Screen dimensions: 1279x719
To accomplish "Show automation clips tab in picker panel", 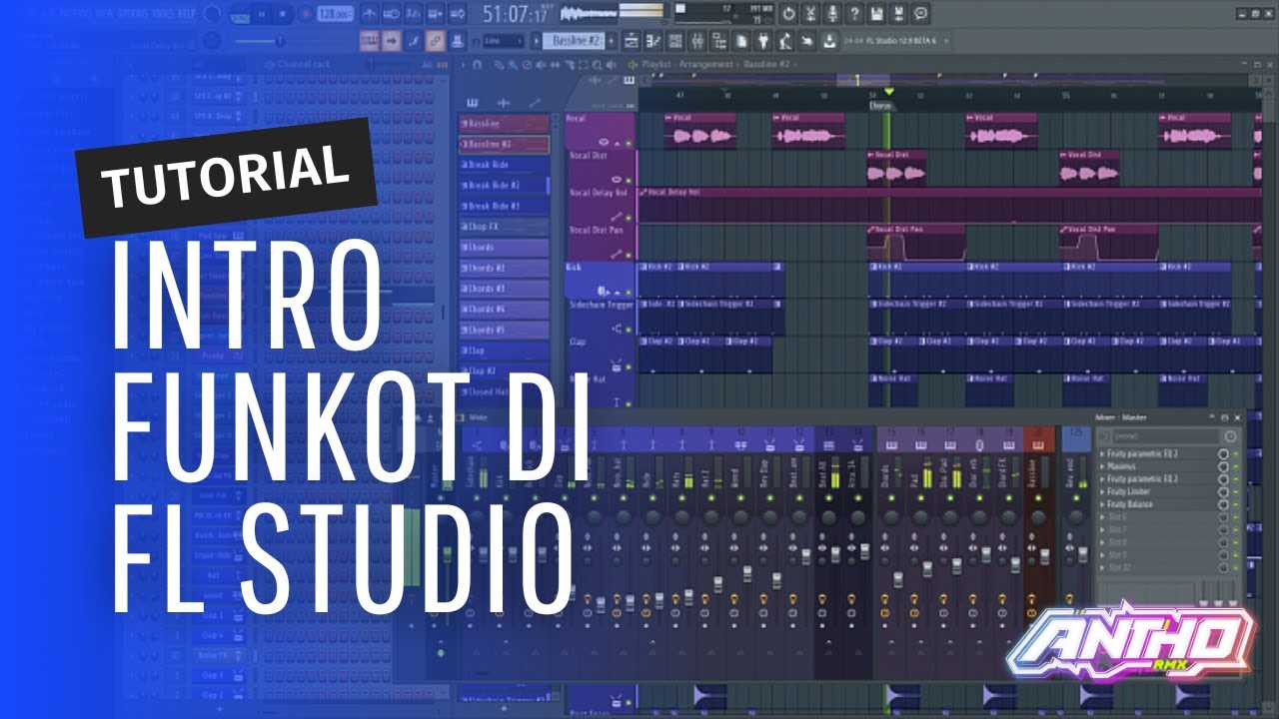I will [534, 102].
